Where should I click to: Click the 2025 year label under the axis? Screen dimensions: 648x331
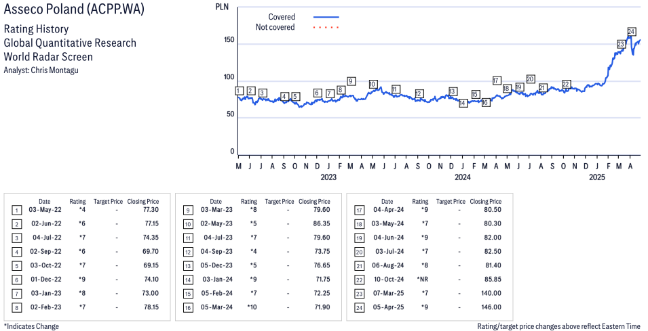click(596, 177)
